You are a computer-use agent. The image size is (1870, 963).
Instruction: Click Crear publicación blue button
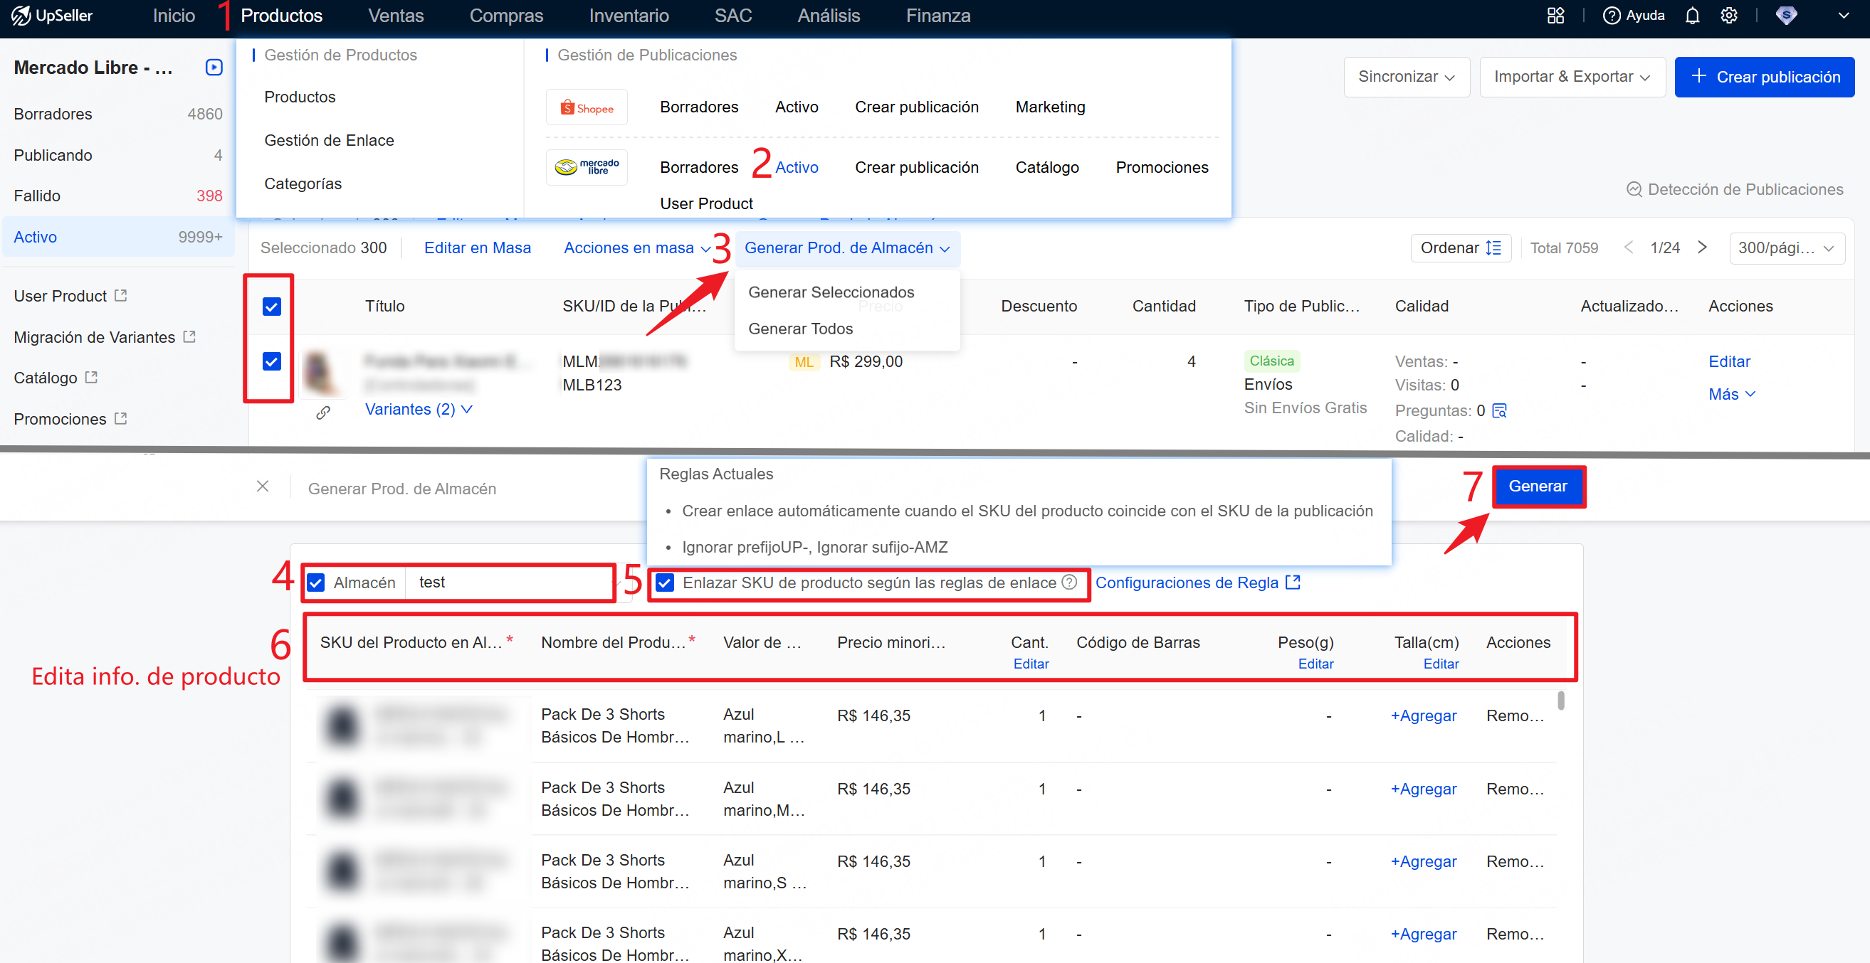(x=1764, y=77)
